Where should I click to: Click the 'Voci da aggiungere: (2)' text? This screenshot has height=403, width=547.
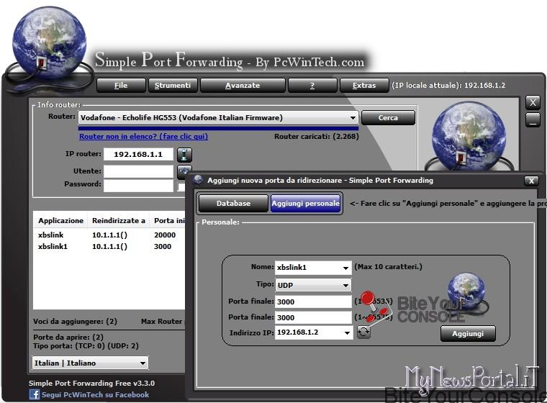[x=75, y=322]
